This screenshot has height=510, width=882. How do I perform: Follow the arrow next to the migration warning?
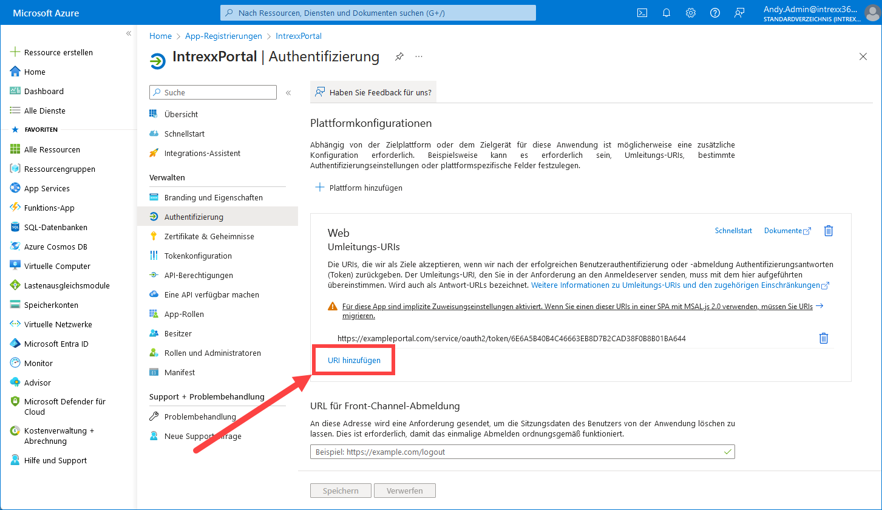click(819, 306)
